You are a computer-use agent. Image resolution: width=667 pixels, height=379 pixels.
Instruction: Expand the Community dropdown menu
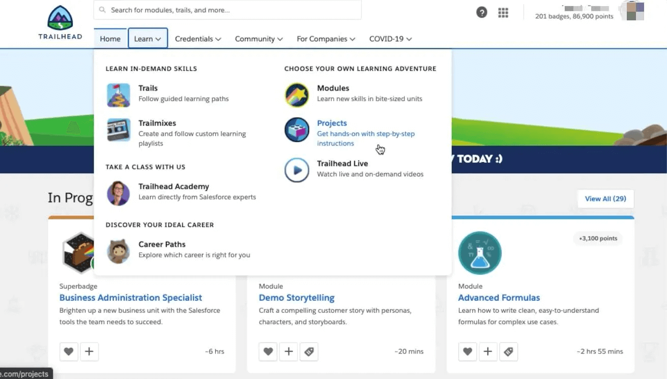point(258,39)
